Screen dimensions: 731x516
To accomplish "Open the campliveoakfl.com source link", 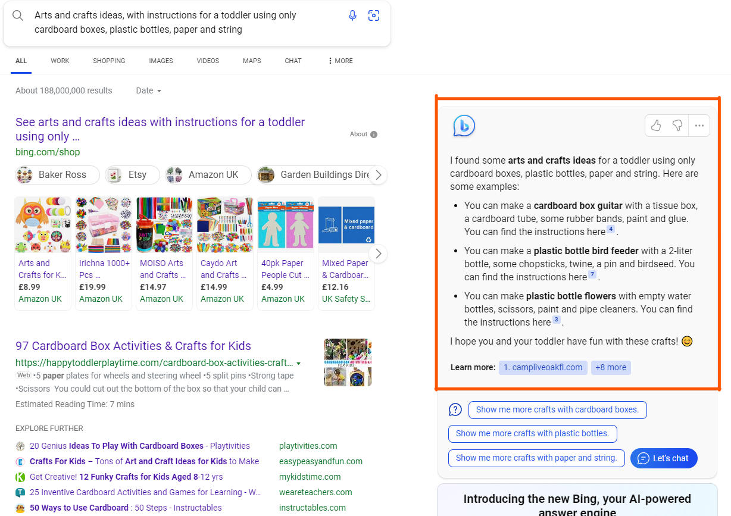I will coord(542,367).
